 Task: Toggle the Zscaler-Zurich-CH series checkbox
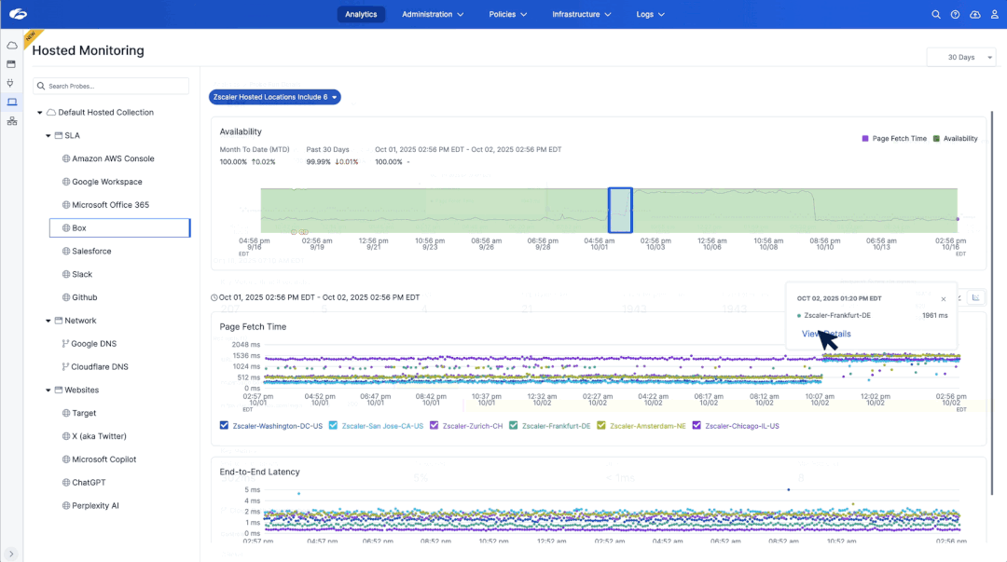click(434, 426)
